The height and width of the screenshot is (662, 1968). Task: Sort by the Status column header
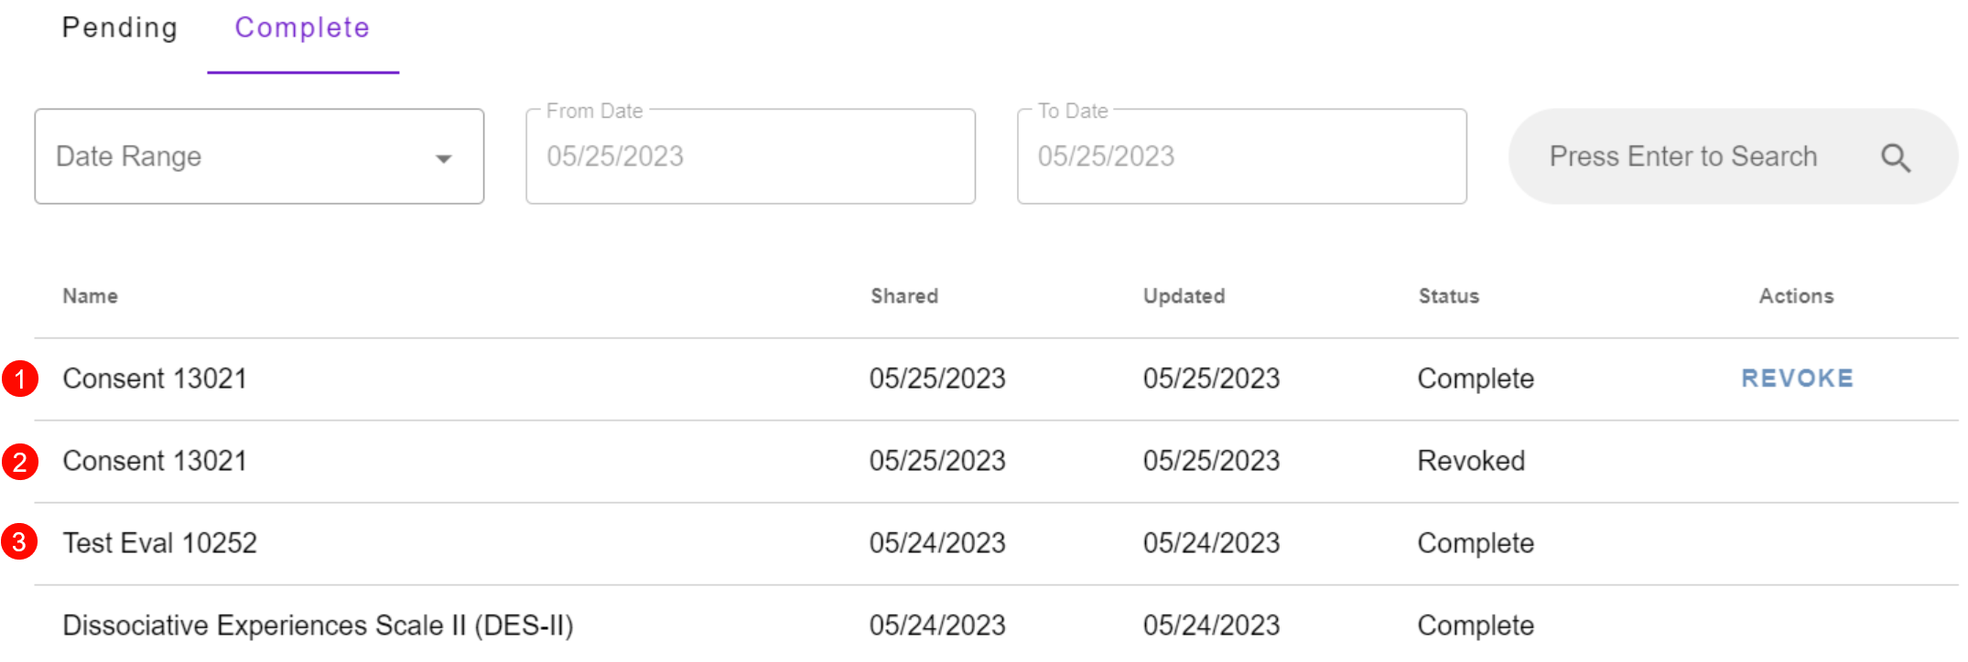[1449, 296]
